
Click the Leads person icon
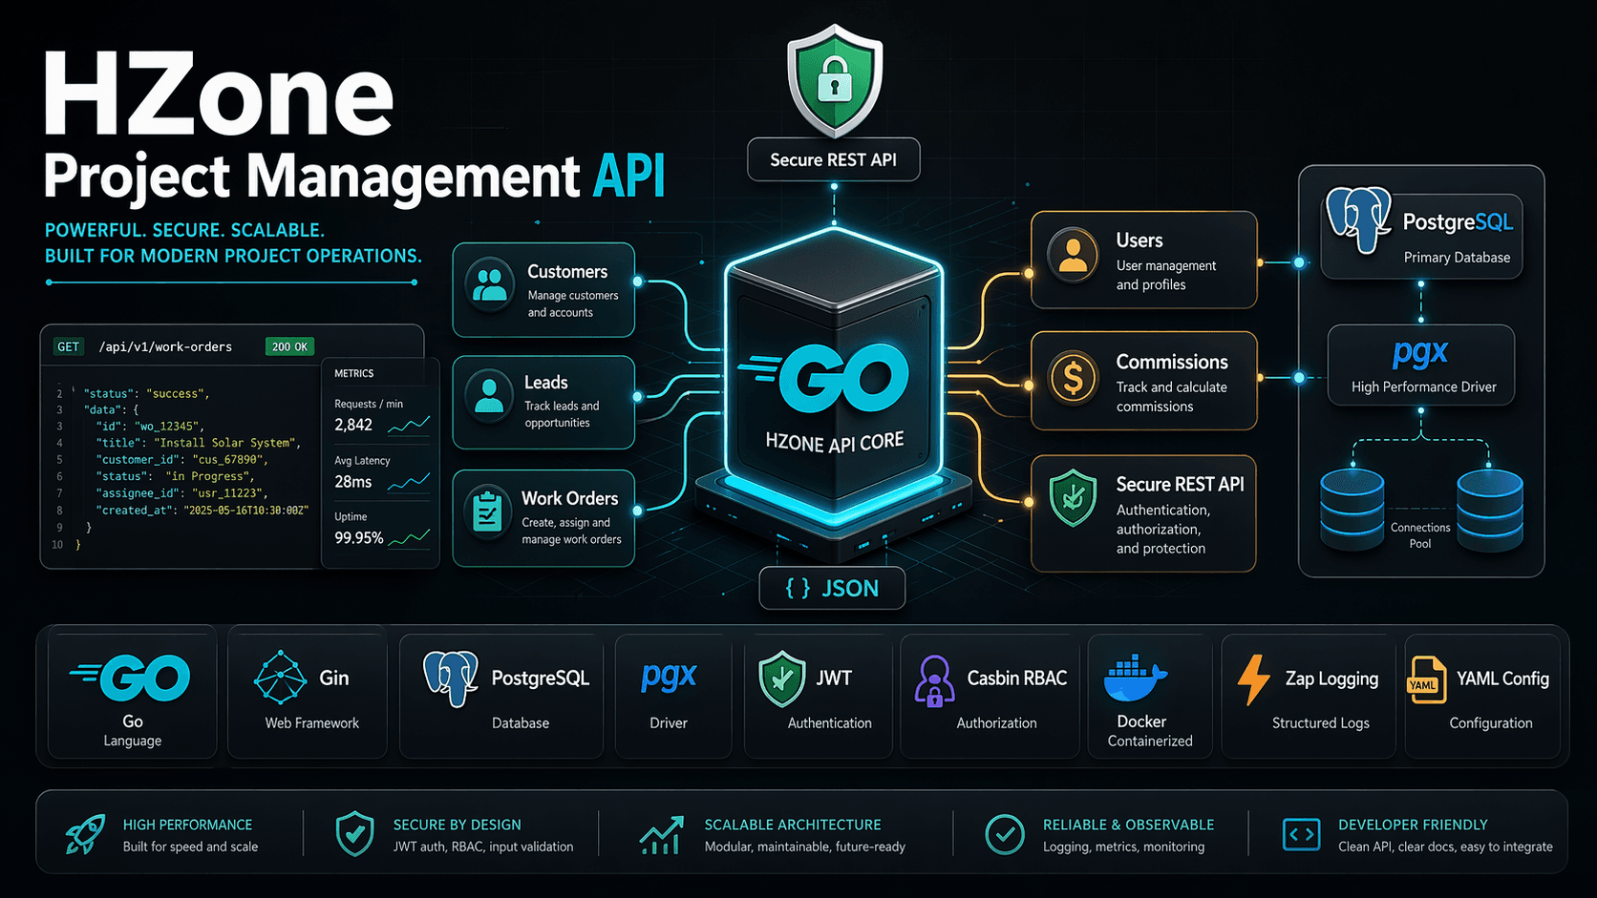[x=489, y=397]
